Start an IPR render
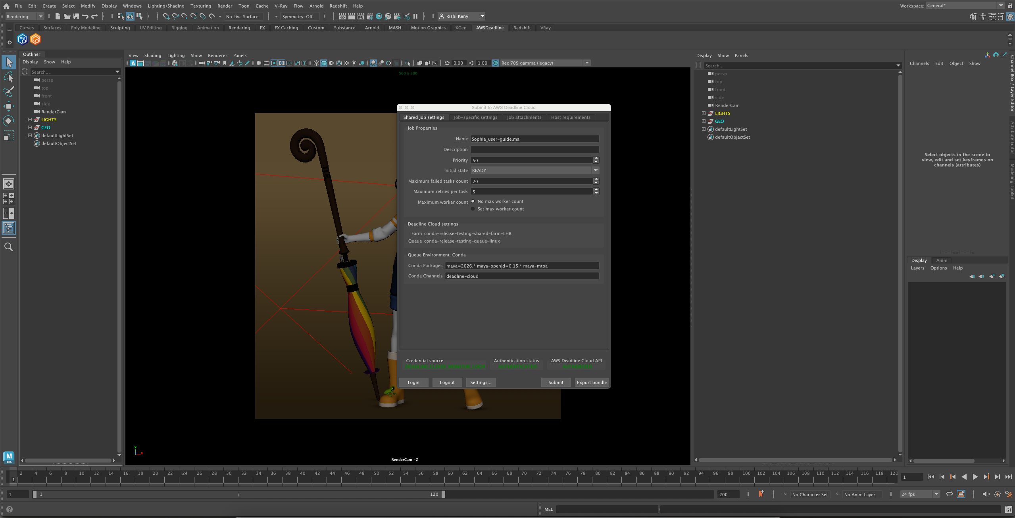The height and width of the screenshot is (518, 1015). coord(361,16)
